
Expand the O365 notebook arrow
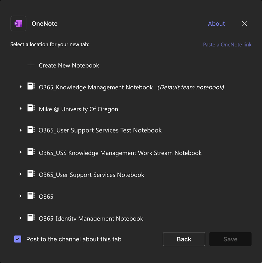click(20, 196)
